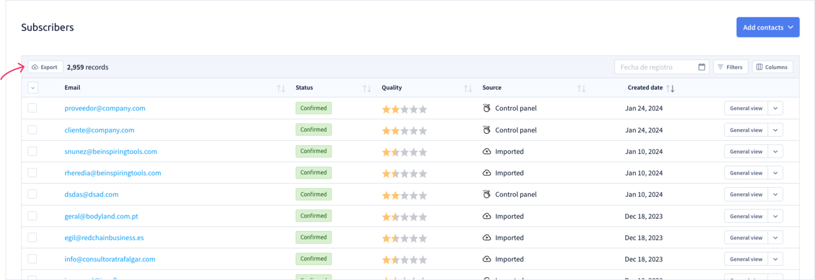Click General view button for geral@bodyland.com.pt
Screen dimensions: 815x280
point(746,216)
